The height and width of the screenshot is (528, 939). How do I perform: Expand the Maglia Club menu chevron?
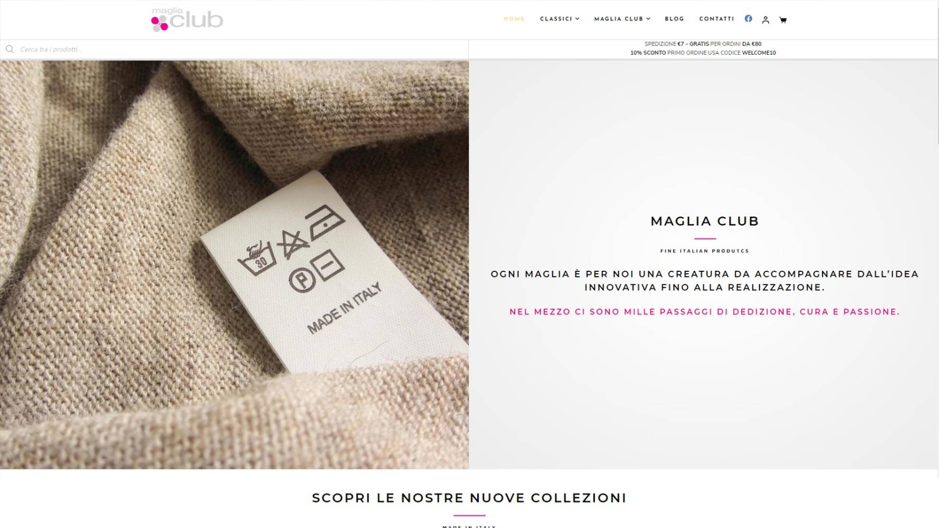[648, 19]
